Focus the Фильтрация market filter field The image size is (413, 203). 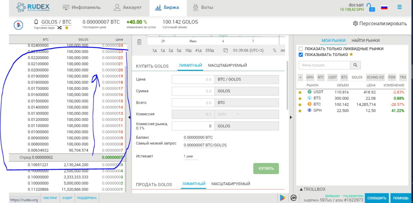(x=325, y=65)
